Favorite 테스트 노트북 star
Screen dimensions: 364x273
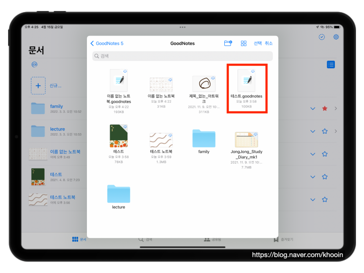[x=325, y=199]
